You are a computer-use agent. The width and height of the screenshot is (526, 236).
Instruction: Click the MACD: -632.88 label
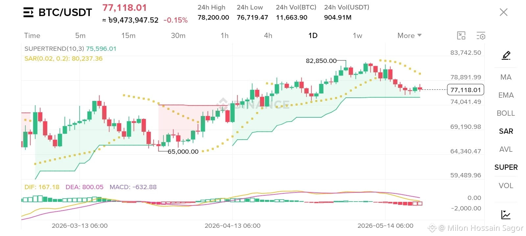pos(133,187)
